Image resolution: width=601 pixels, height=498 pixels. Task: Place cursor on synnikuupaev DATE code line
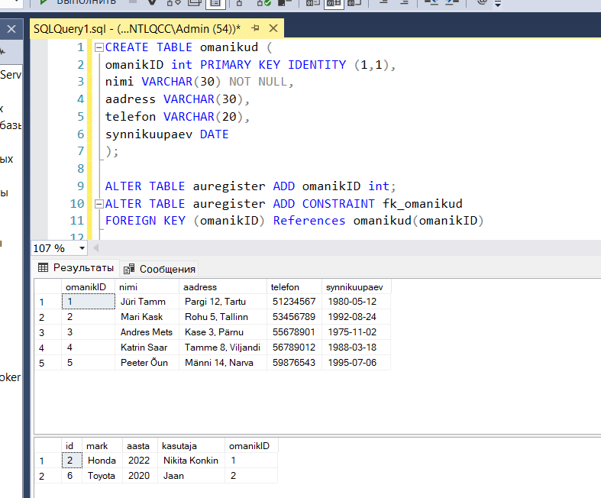(x=166, y=134)
